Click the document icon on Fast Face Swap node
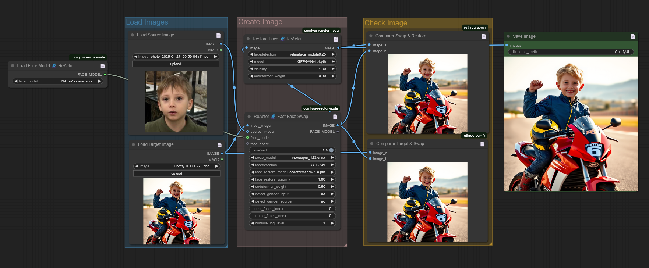This screenshot has width=649, height=268. [335, 117]
